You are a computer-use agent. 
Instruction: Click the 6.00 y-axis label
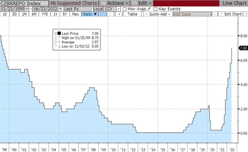click(244, 60)
